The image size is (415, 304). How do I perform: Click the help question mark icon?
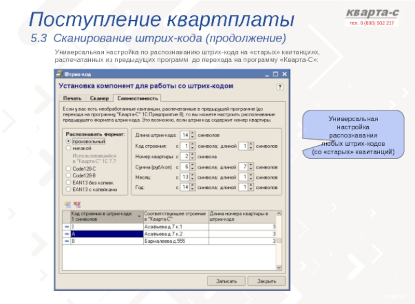pyautogui.click(x=280, y=87)
